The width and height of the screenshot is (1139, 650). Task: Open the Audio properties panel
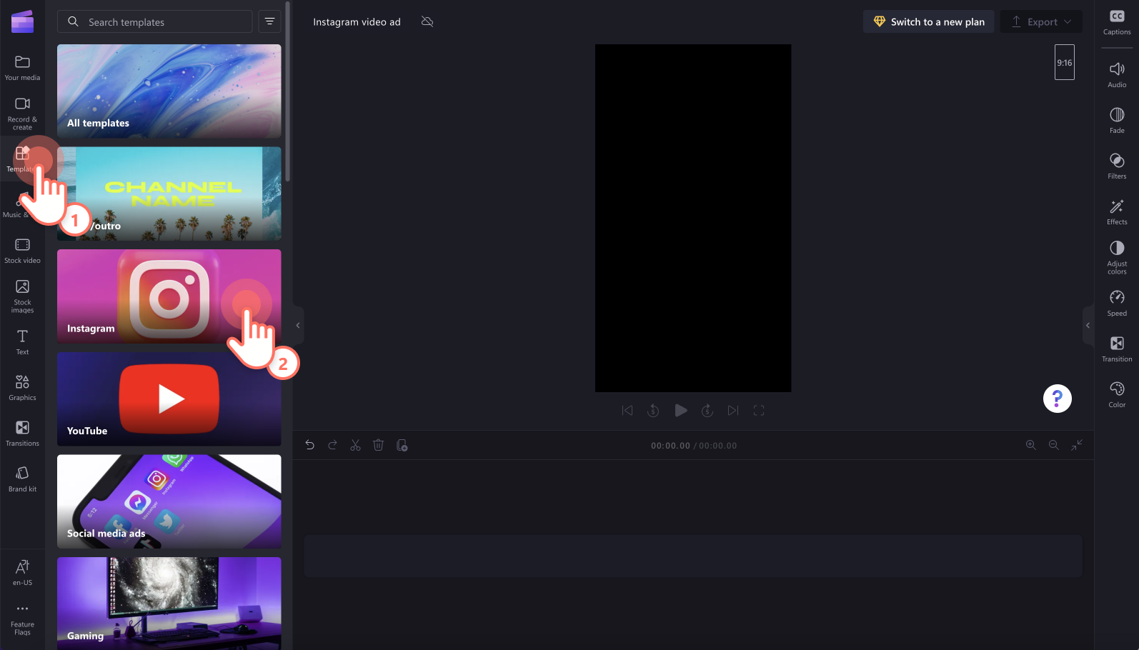pos(1117,75)
